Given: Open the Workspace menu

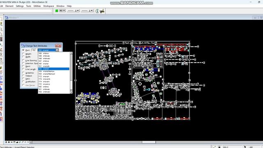Looking at the screenshot, I should [x=48, y=6].
